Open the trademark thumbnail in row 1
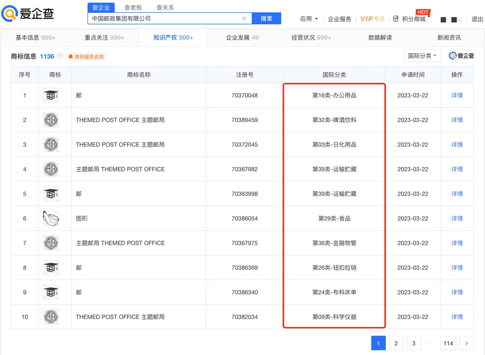The height and width of the screenshot is (355, 485). tap(51, 95)
